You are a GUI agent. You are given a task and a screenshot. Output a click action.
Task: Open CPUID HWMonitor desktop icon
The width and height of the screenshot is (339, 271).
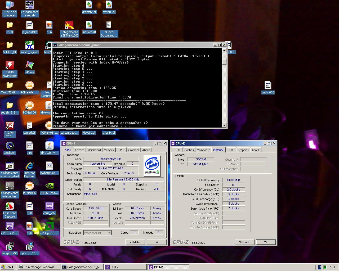10,69
